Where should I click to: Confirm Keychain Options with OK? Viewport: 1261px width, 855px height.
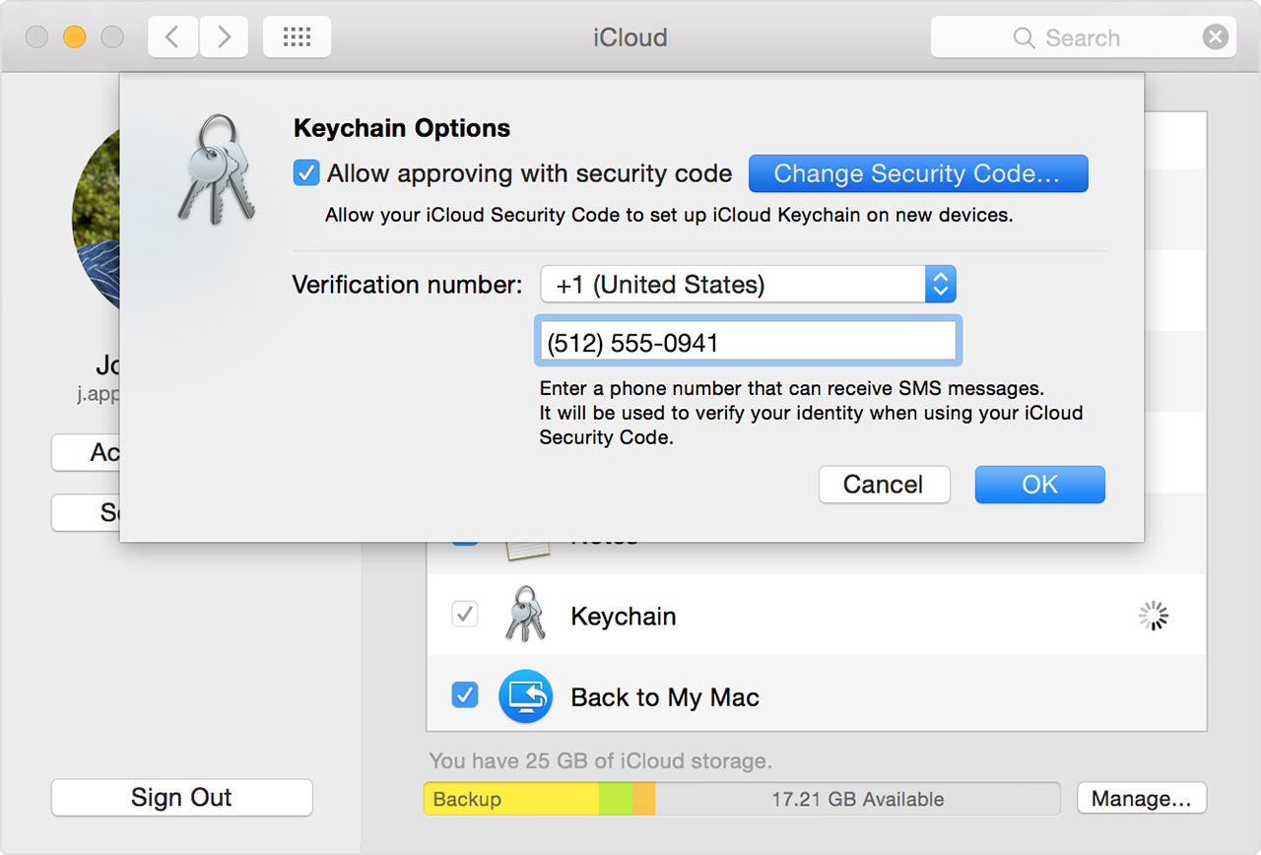click(x=1039, y=485)
